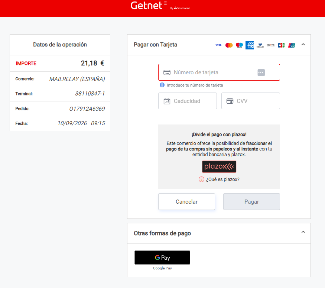This screenshot has height=288, width=325.
Task: Click the Pagar con Tarjeta heading
Action: pyautogui.click(x=156, y=45)
